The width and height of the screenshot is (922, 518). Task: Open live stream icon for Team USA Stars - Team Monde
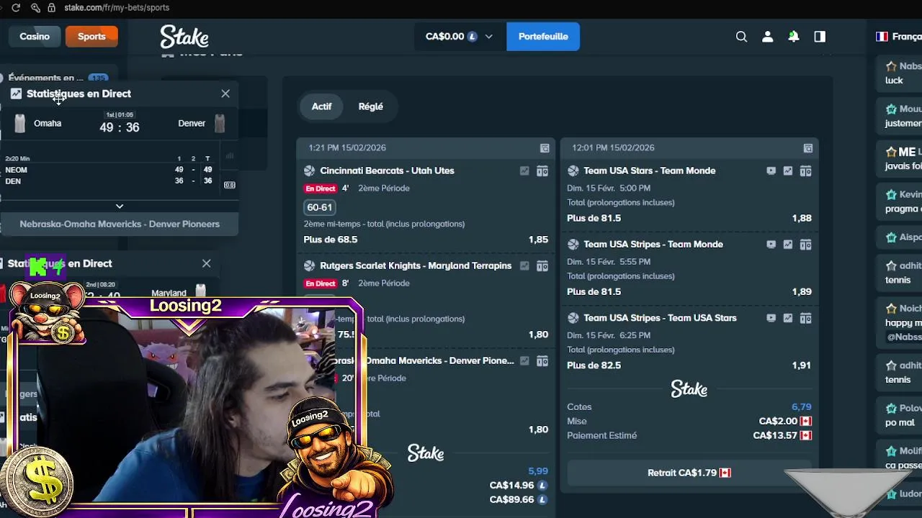tap(771, 171)
